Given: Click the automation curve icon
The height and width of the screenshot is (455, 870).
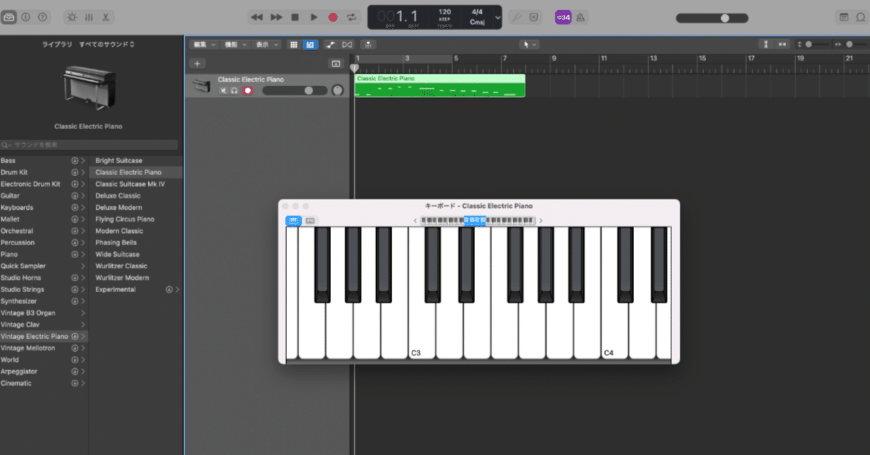Looking at the screenshot, I should [332, 44].
